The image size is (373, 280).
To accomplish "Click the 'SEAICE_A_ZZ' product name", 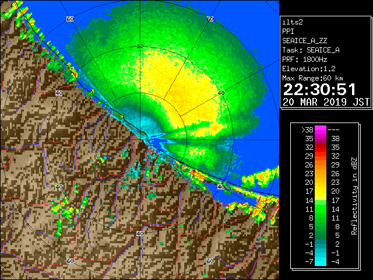I will 304,41.
